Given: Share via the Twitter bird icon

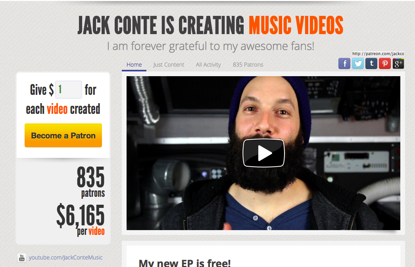Looking at the screenshot, I should coord(358,63).
